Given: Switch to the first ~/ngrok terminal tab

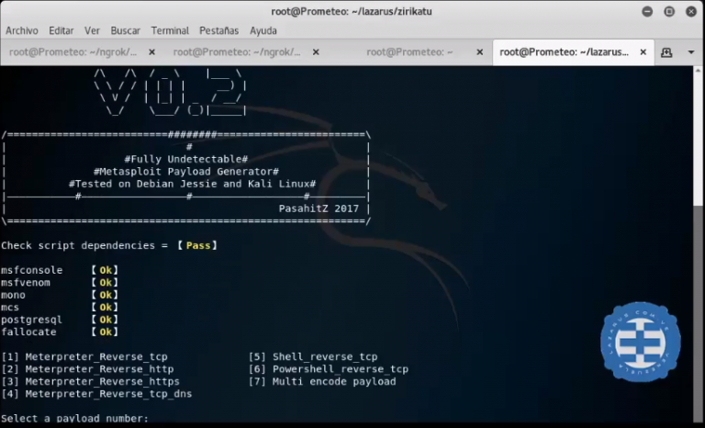Looking at the screenshot, I should point(73,52).
